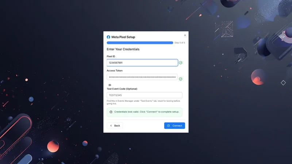Toggle access token visibility with eye icon
The width and height of the screenshot is (292, 164).
[x=110, y=85]
